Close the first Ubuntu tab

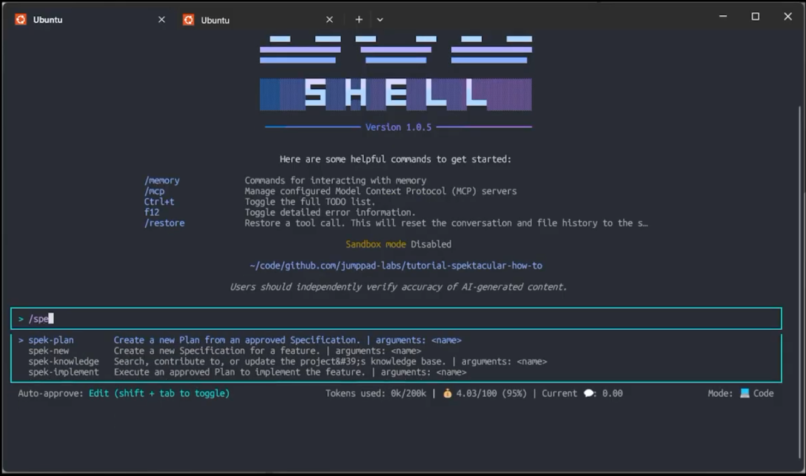point(162,19)
